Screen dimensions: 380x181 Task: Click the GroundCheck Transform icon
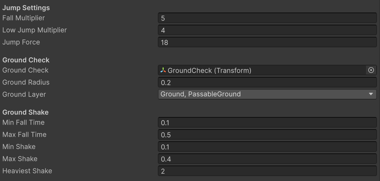coord(163,70)
